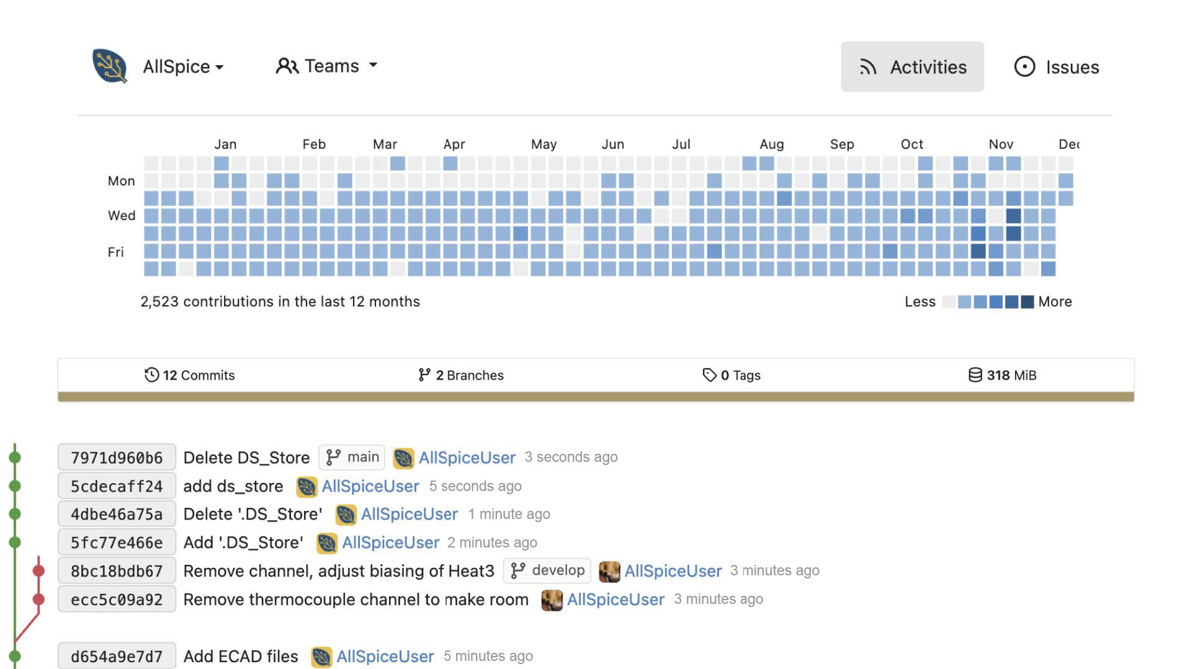The width and height of the screenshot is (1190, 669).
Task: Click the red graph node for commit 8bc18bdb67
Action: tap(38, 570)
